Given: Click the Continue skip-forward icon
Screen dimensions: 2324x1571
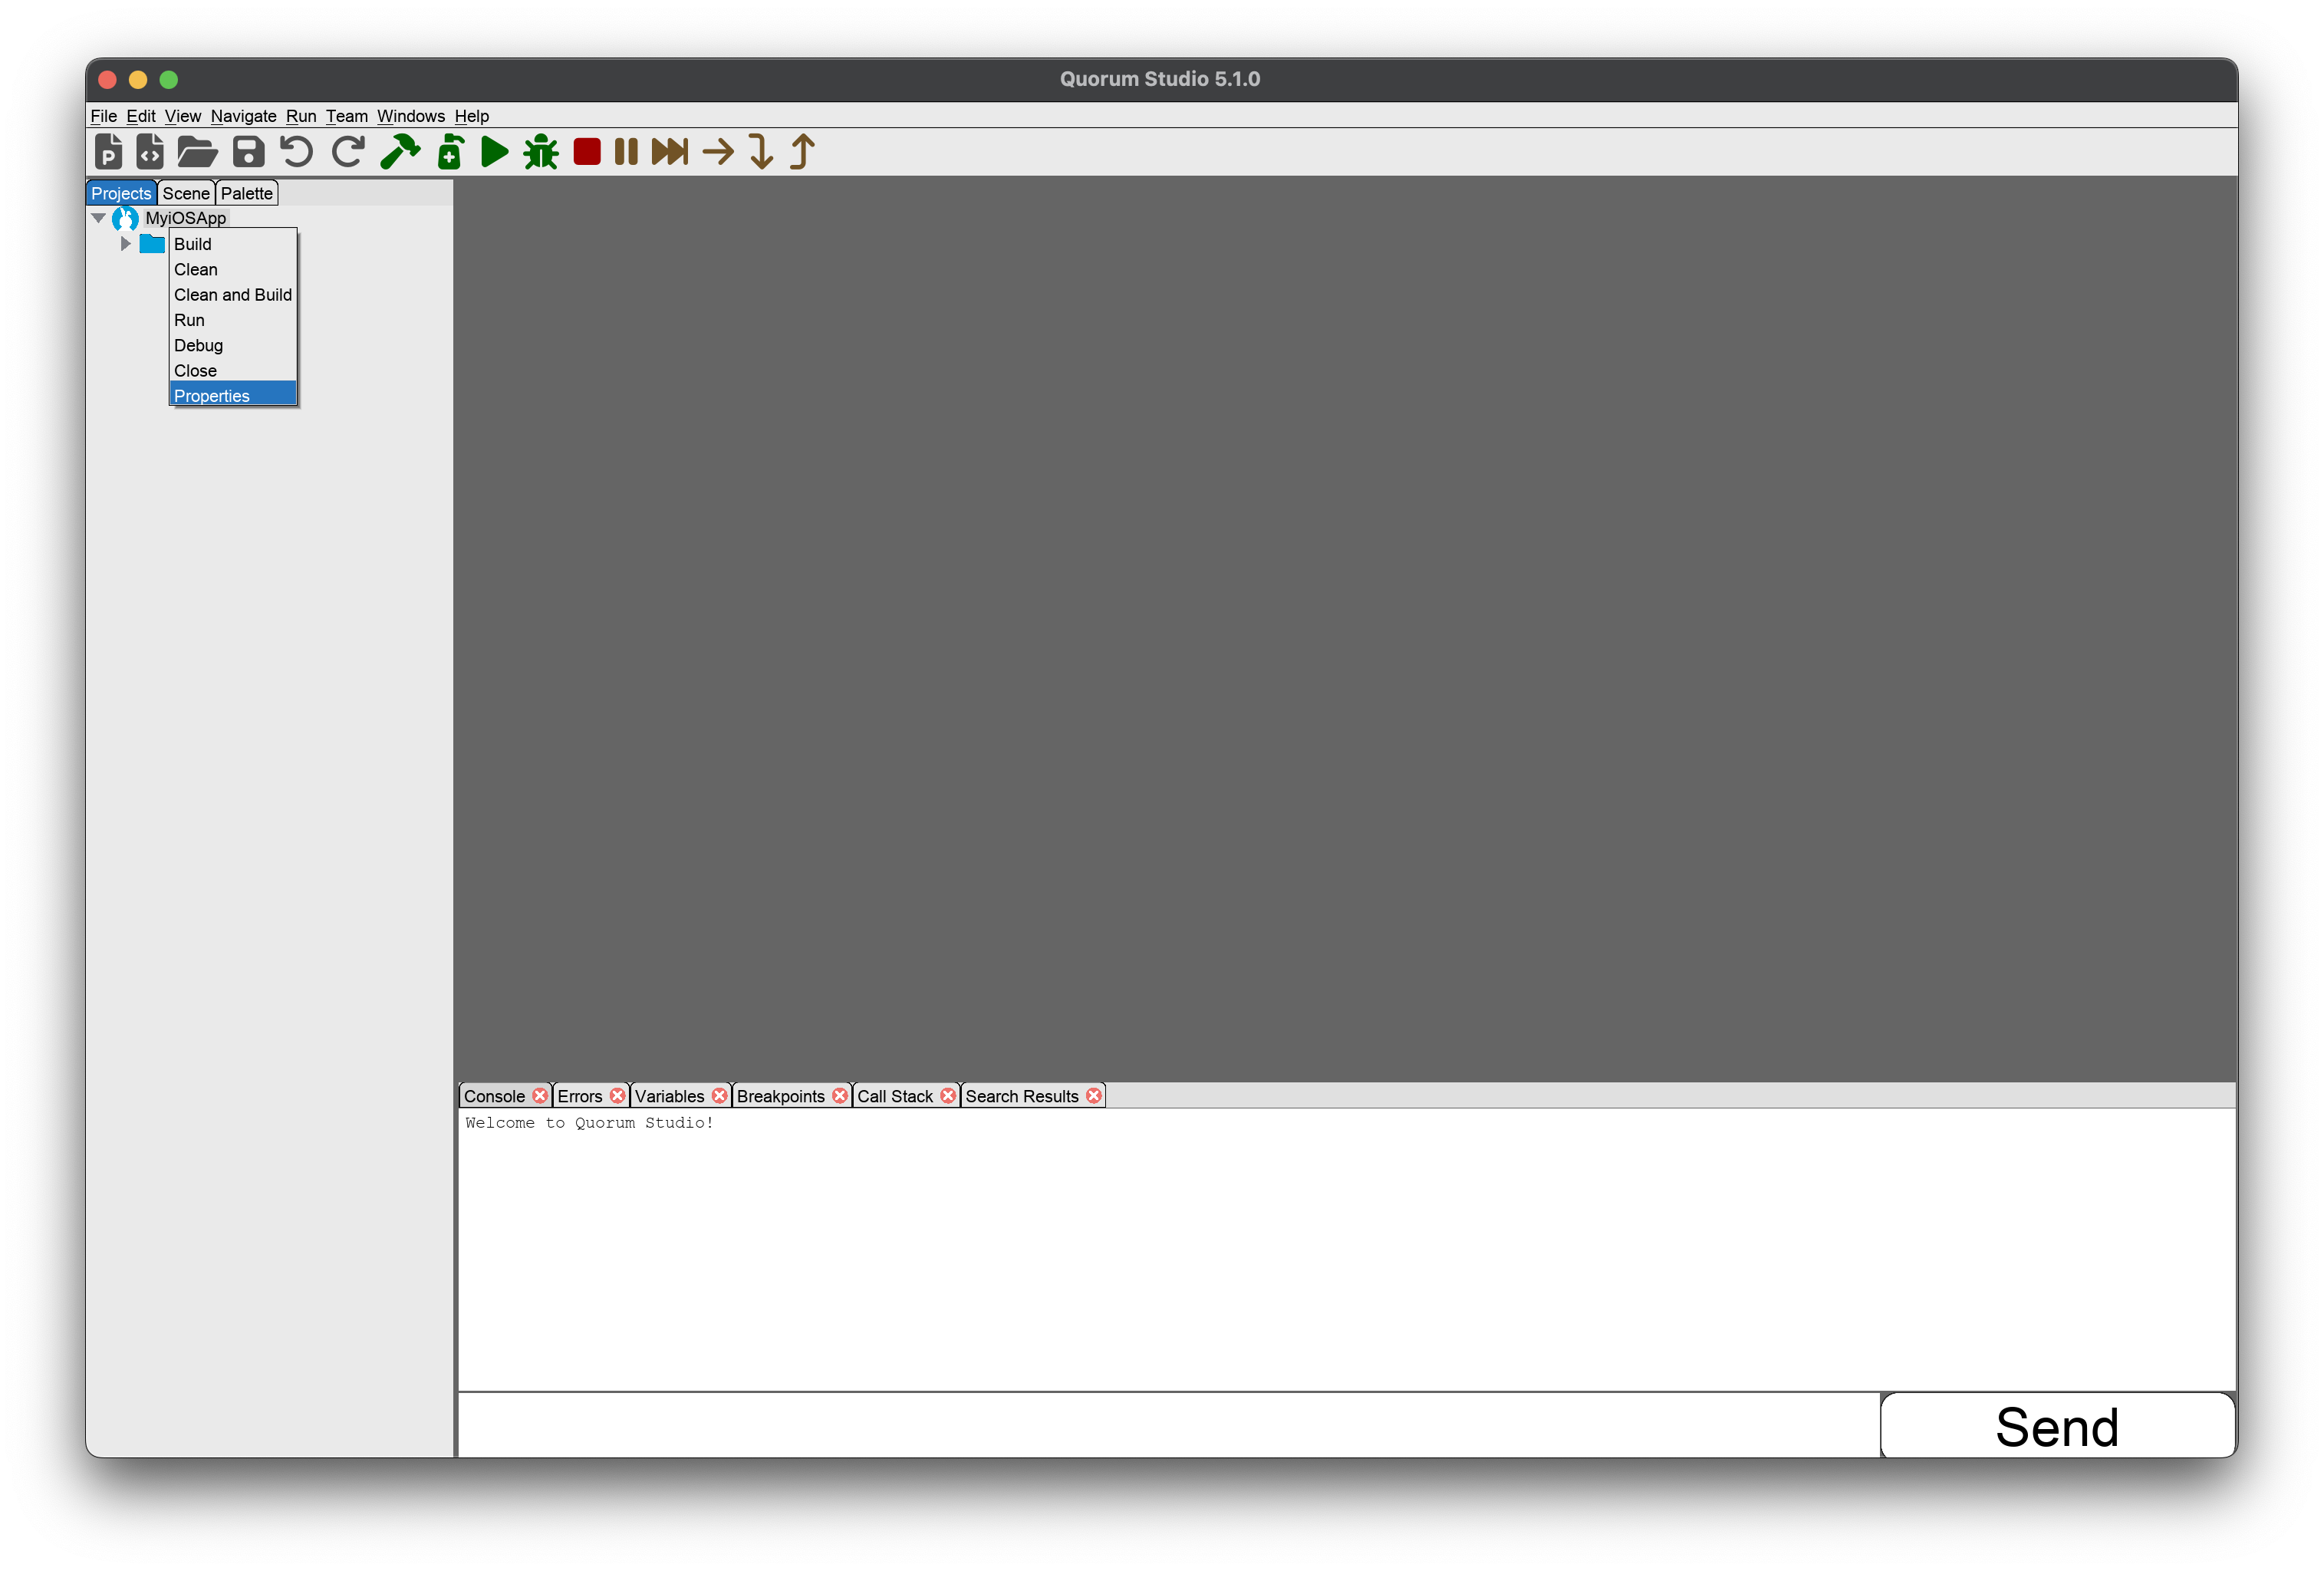Looking at the screenshot, I should 670,152.
